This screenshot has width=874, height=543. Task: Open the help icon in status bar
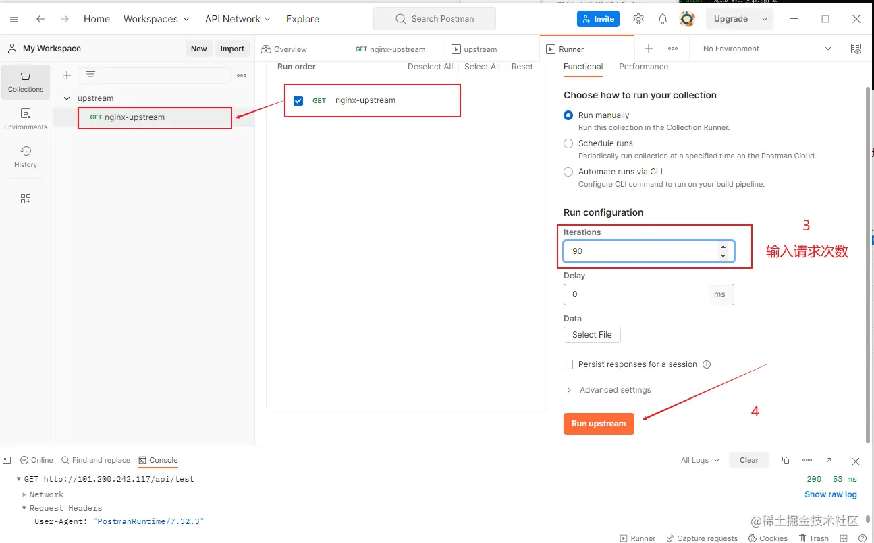point(863,538)
